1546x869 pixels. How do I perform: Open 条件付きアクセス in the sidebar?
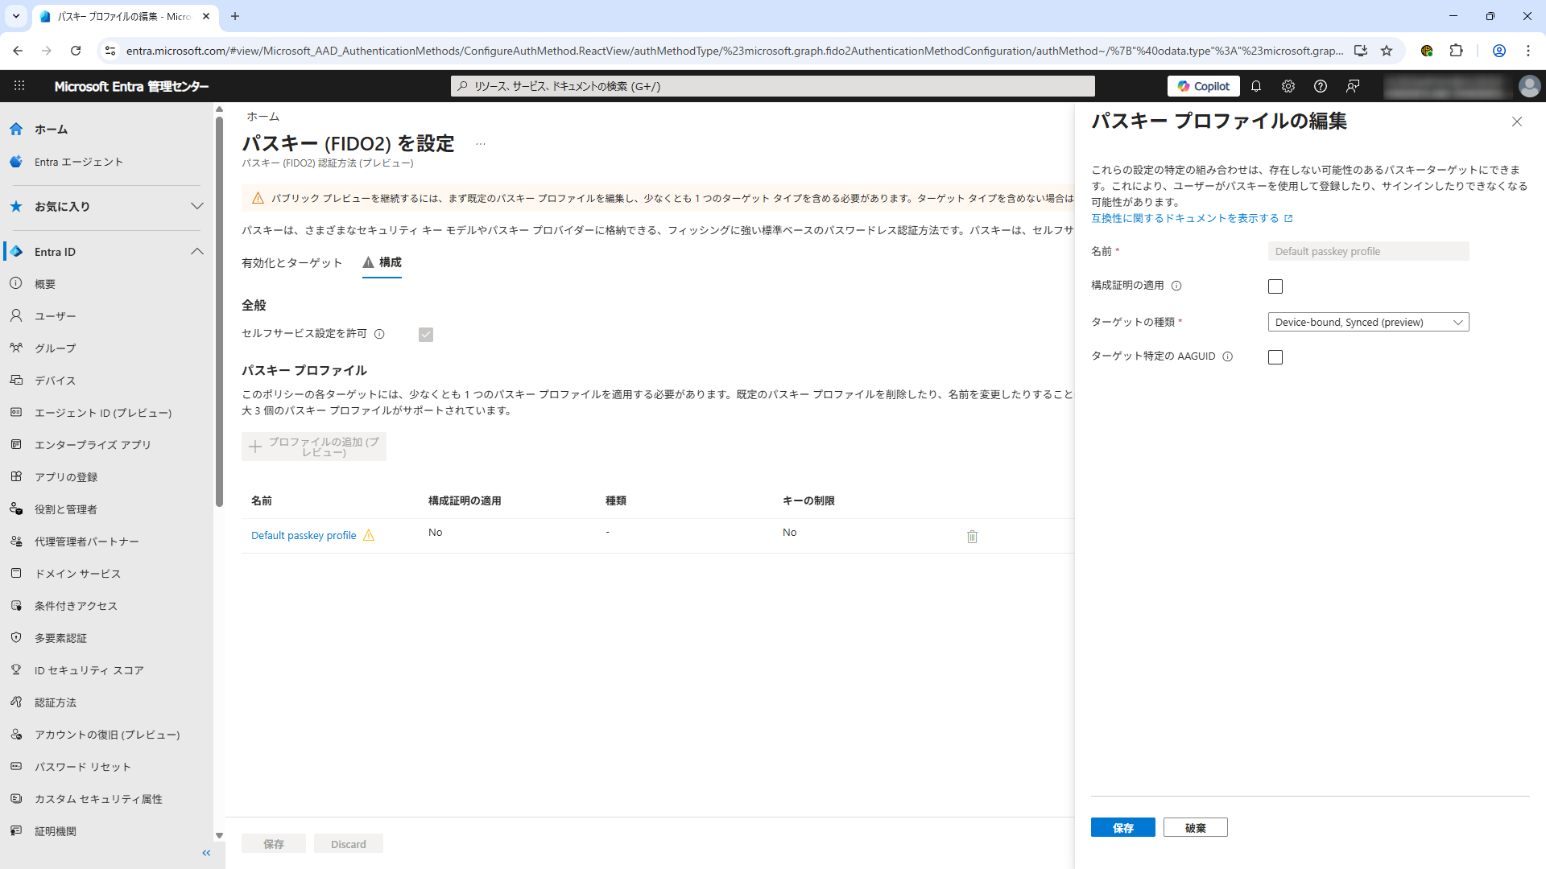pos(76,606)
